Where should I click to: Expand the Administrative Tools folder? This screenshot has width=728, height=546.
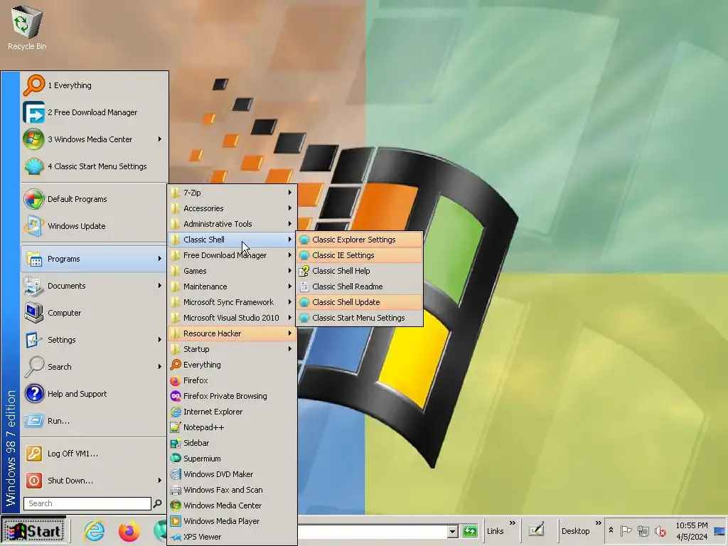tap(232, 224)
